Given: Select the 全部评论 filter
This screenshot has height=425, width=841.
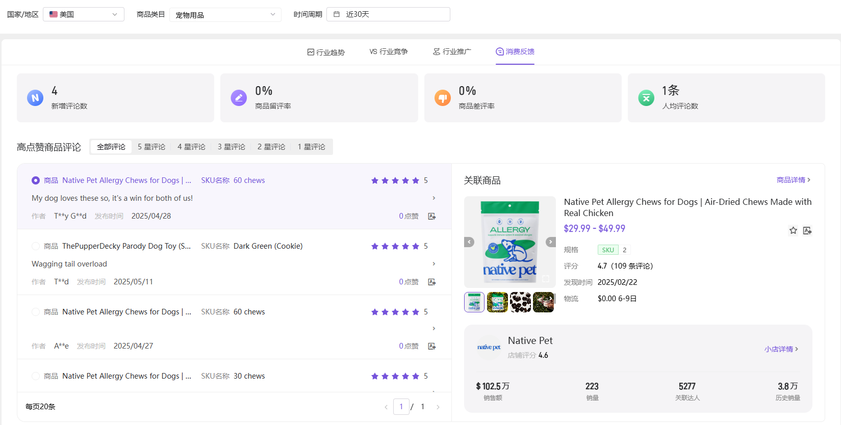Looking at the screenshot, I should (111, 147).
